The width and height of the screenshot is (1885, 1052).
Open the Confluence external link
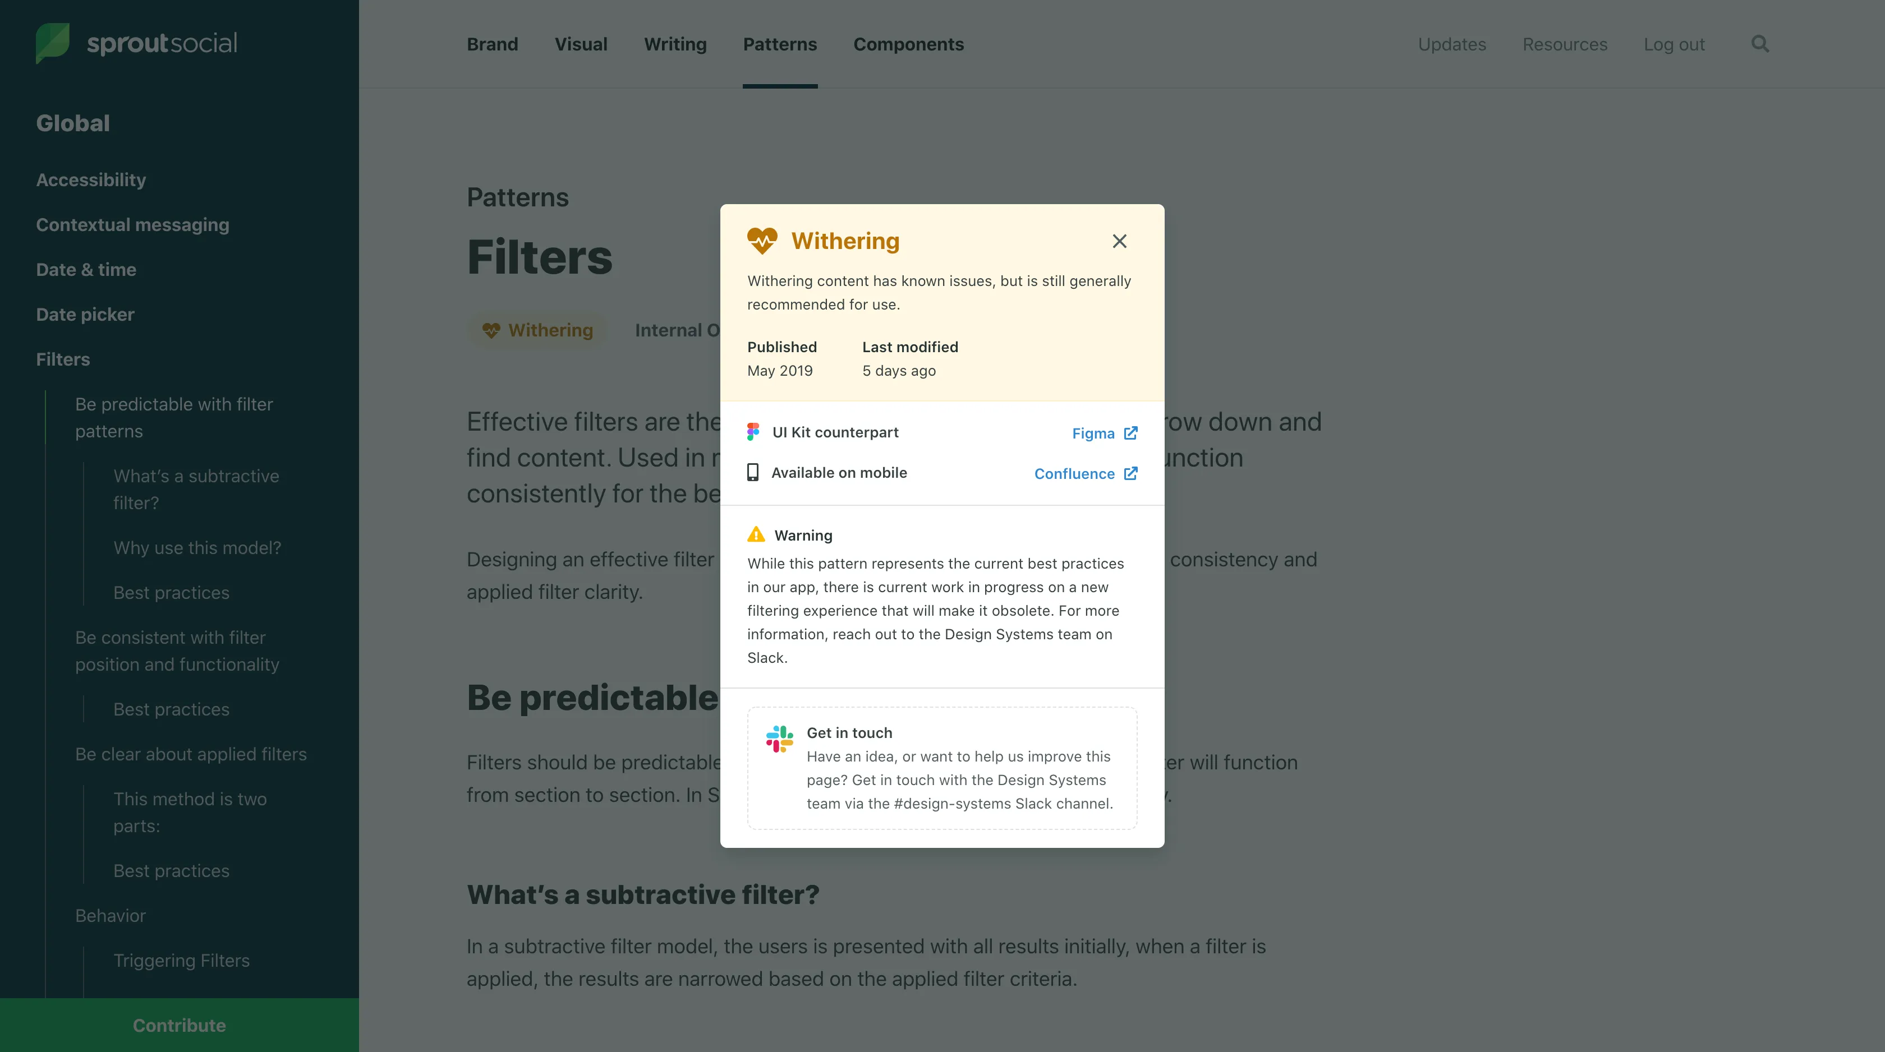1085,473
